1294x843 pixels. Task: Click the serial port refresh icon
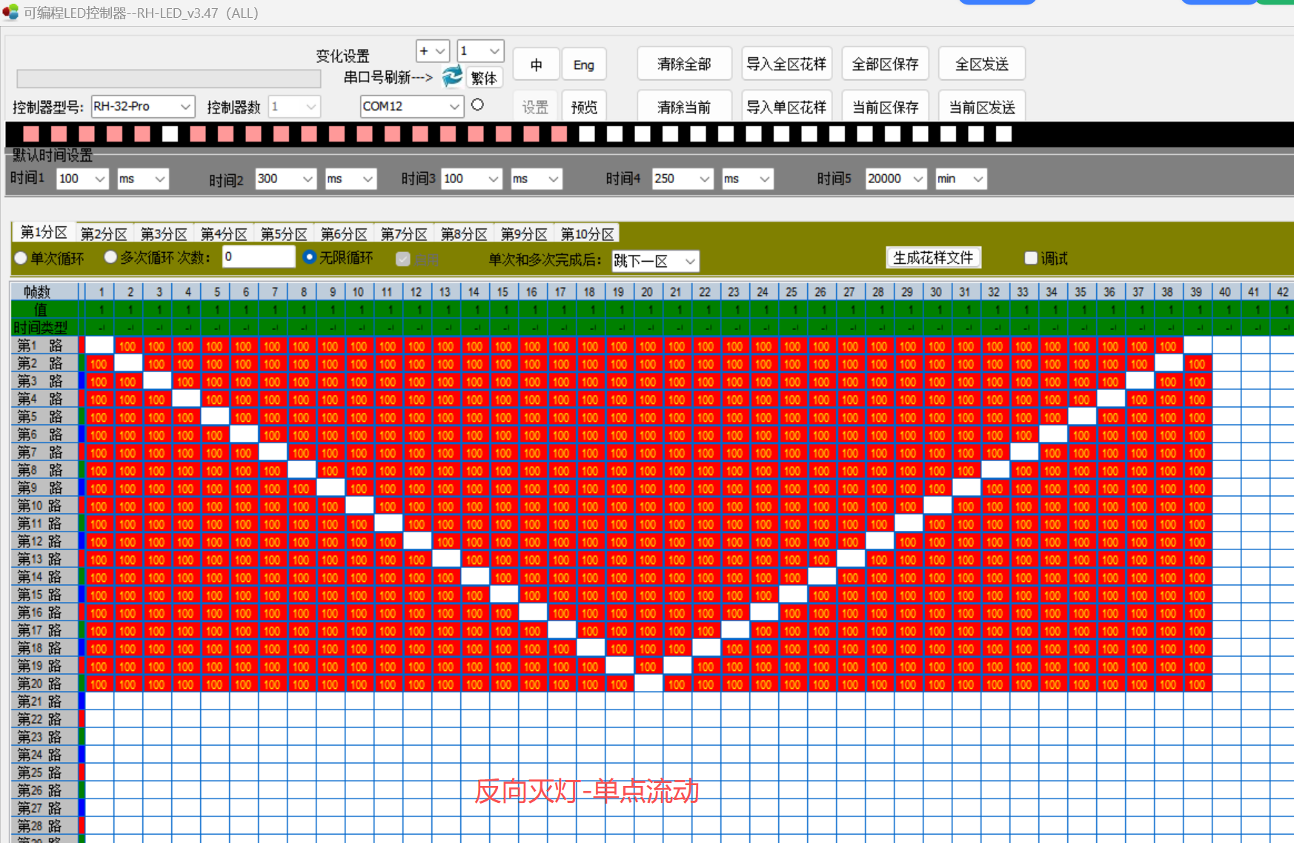tap(452, 76)
